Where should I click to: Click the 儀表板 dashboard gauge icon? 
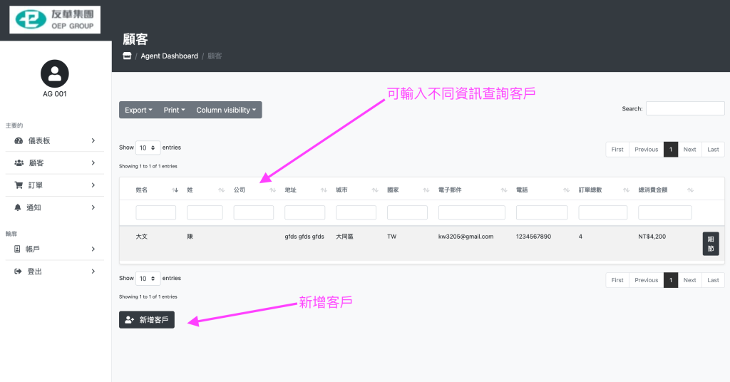click(19, 141)
